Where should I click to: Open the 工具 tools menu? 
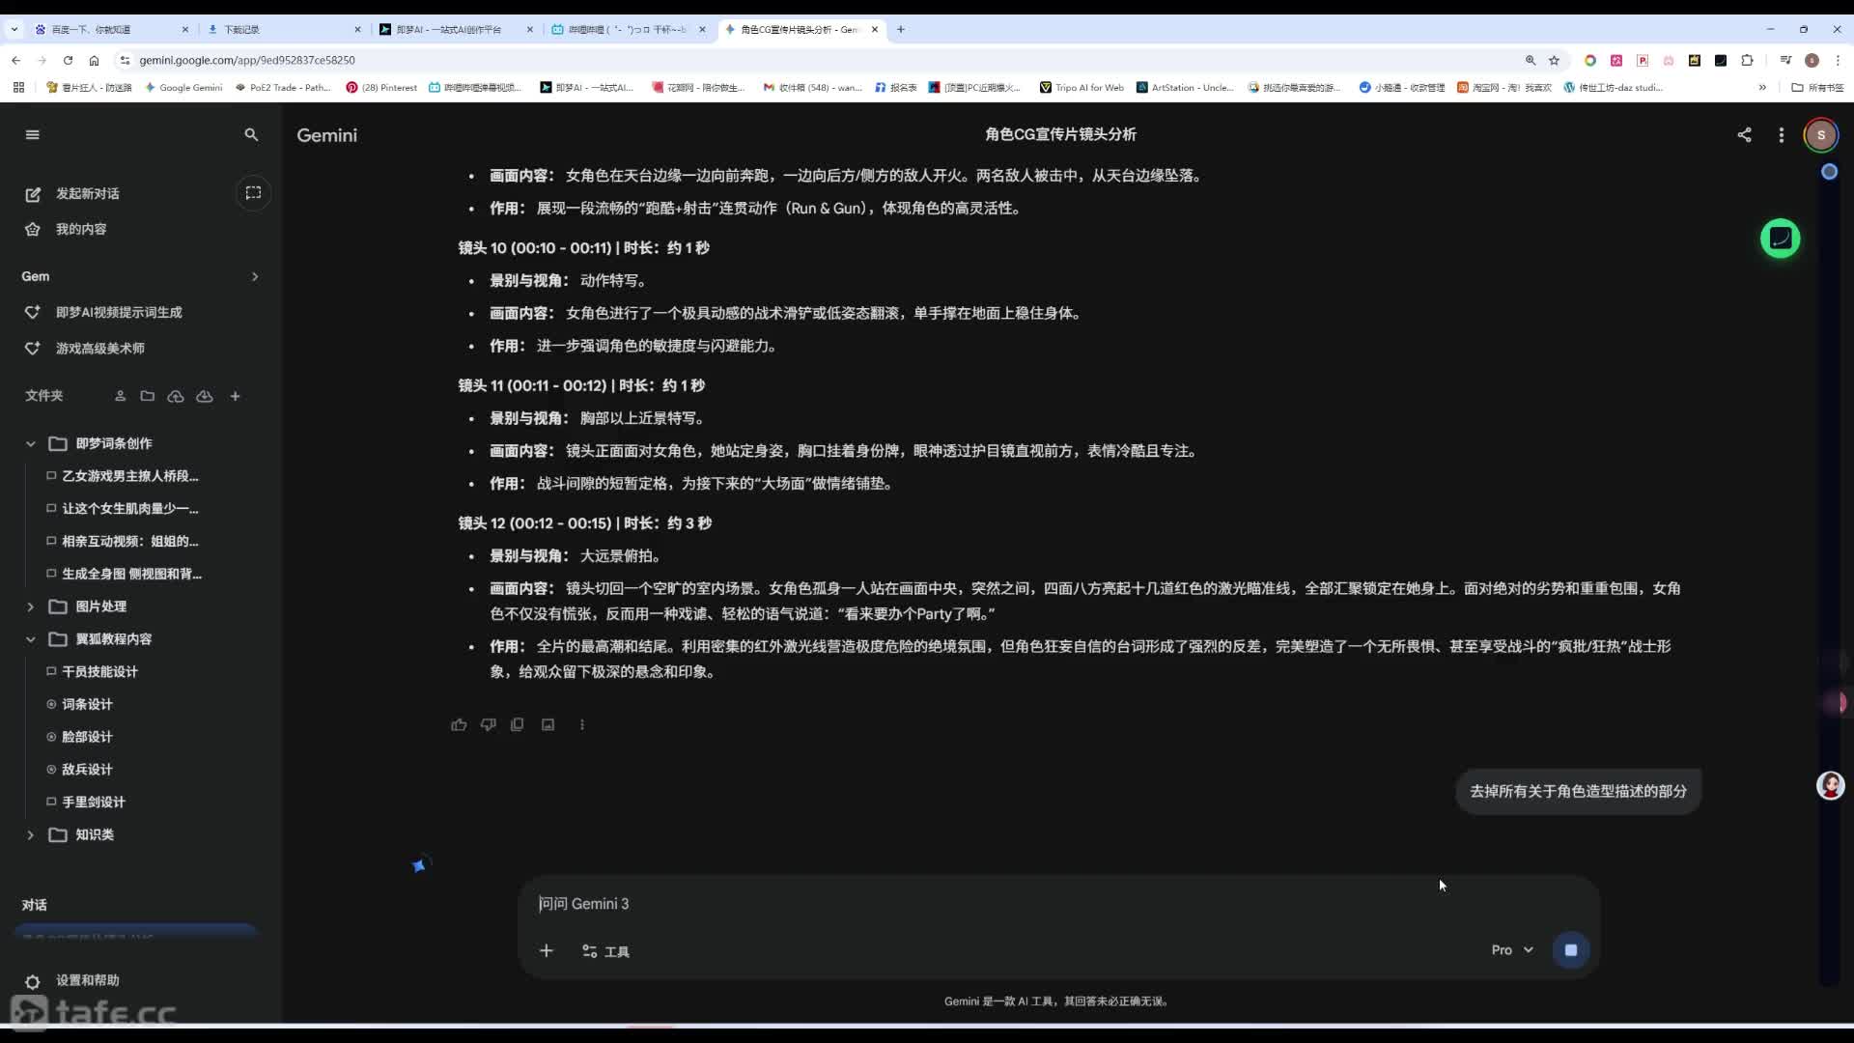(606, 951)
